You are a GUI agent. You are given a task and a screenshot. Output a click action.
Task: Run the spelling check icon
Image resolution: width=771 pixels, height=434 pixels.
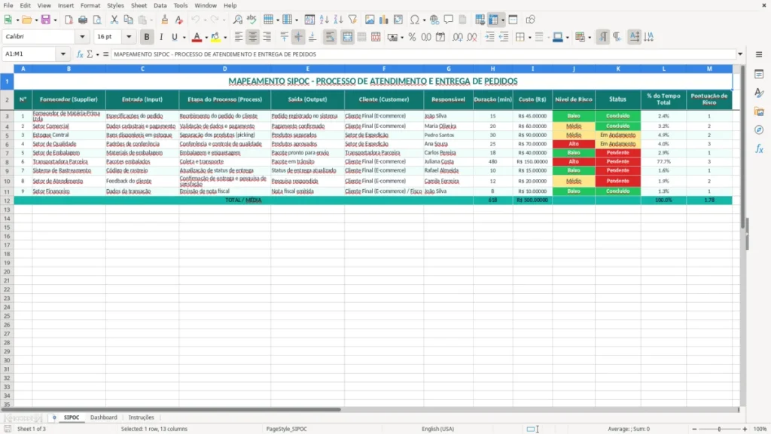tap(251, 20)
